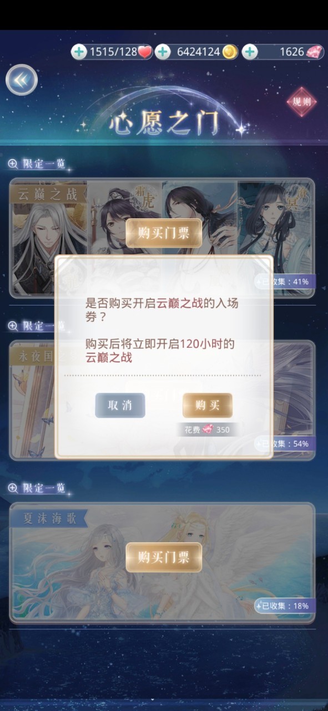Click 购买门票 on 云巅之战 banner
Image resolution: width=328 pixels, height=711 pixels.
[164, 233]
